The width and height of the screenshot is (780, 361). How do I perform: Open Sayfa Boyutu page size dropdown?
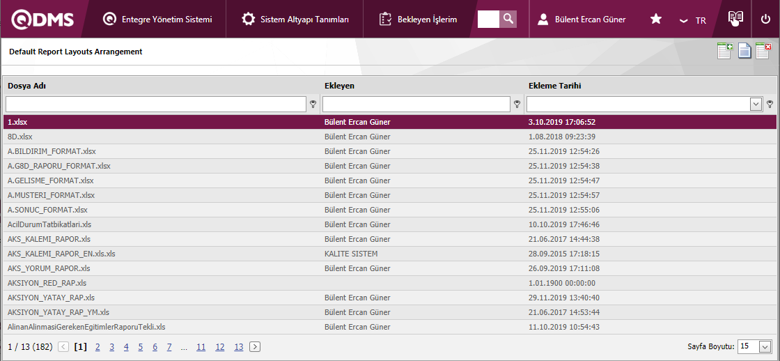tap(765, 346)
